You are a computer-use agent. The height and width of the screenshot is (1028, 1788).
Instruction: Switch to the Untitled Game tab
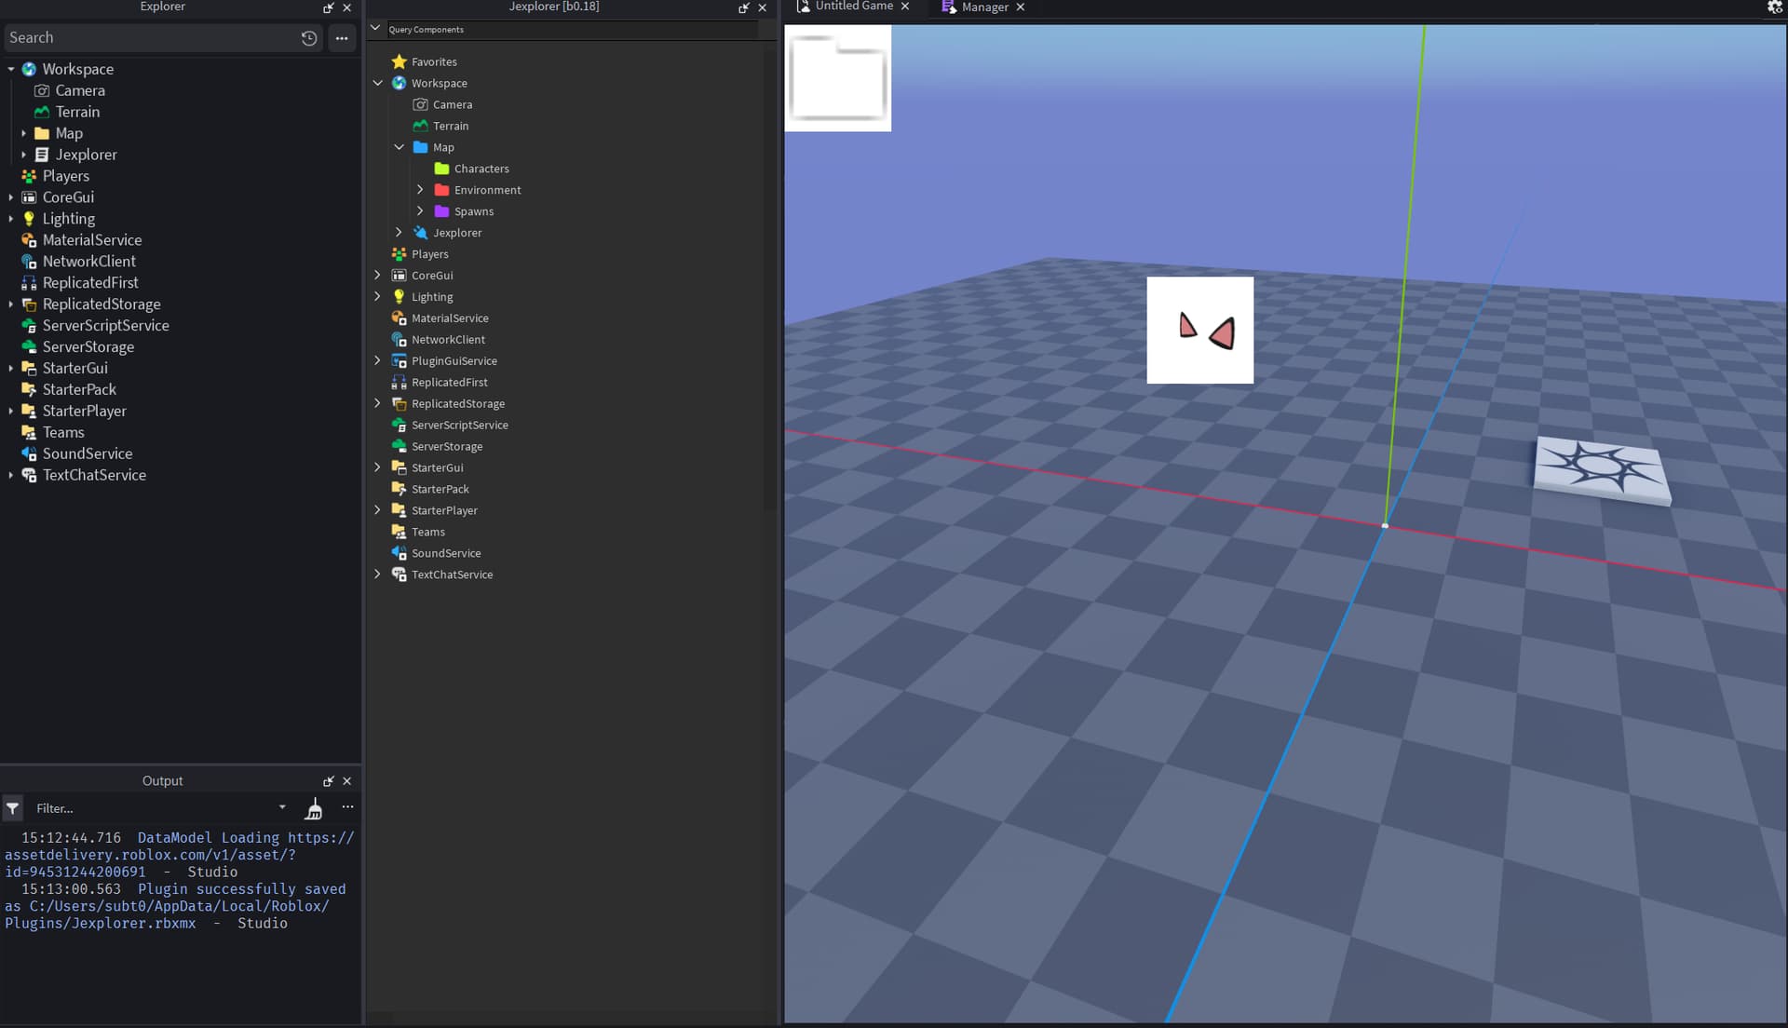click(853, 7)
